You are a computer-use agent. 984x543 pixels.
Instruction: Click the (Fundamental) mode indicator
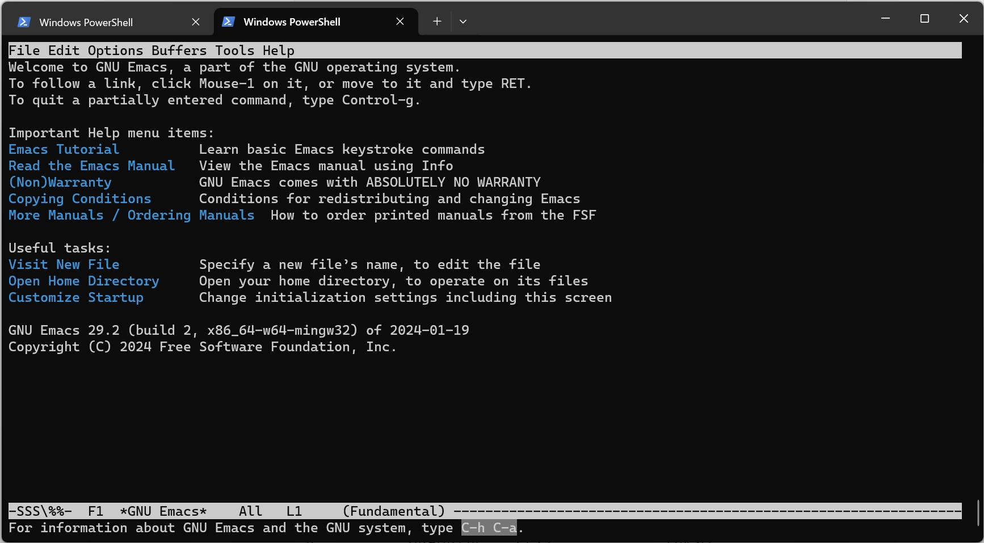pos(394,511)
